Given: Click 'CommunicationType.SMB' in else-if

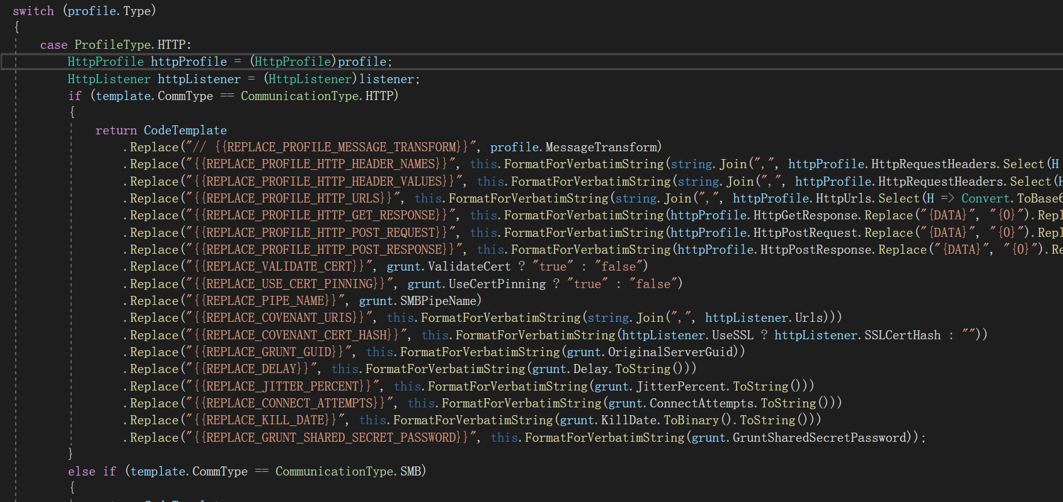Looking at the screenshot, I should (x=349, y=471).
